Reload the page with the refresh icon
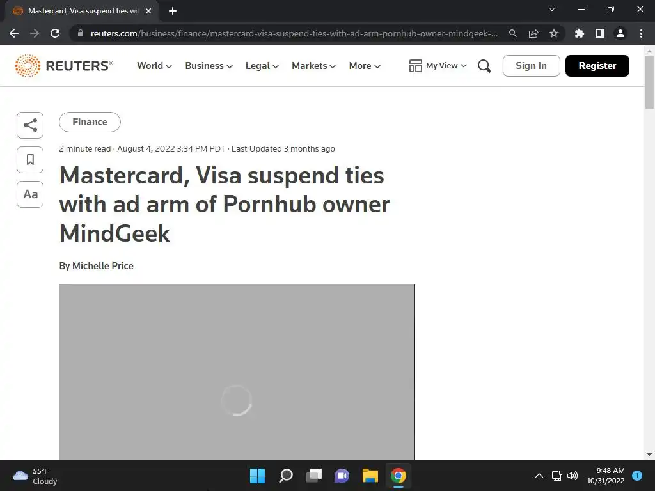655x491 pixels. [55, 33]
